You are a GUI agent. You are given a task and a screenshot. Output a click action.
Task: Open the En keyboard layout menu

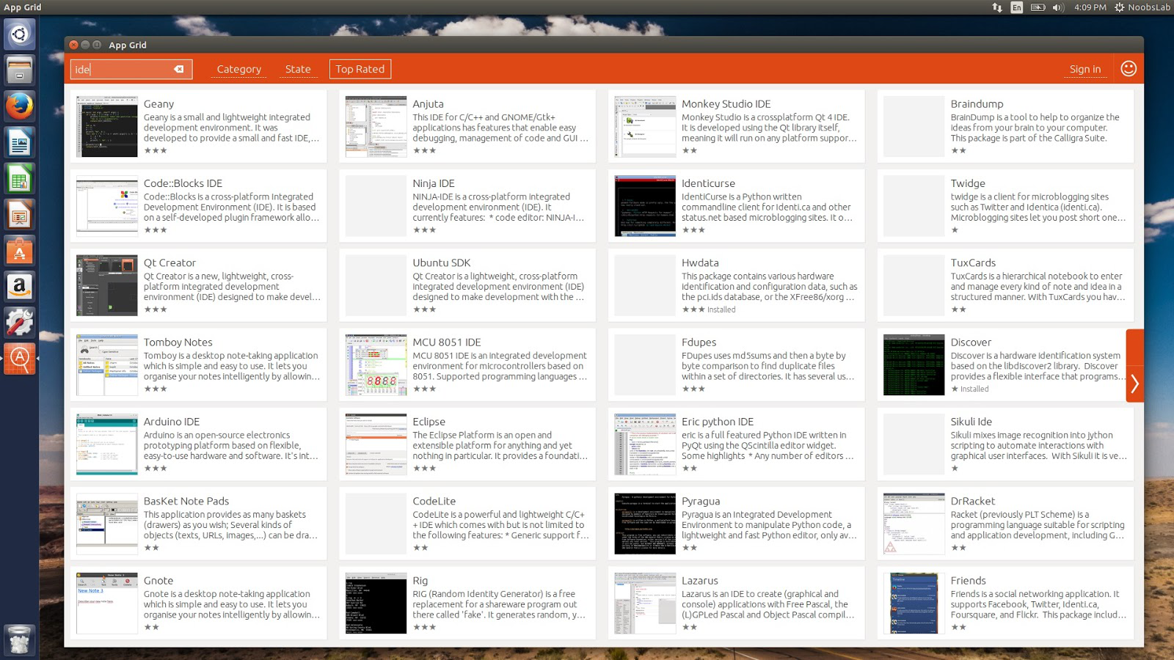(1016, 7)
